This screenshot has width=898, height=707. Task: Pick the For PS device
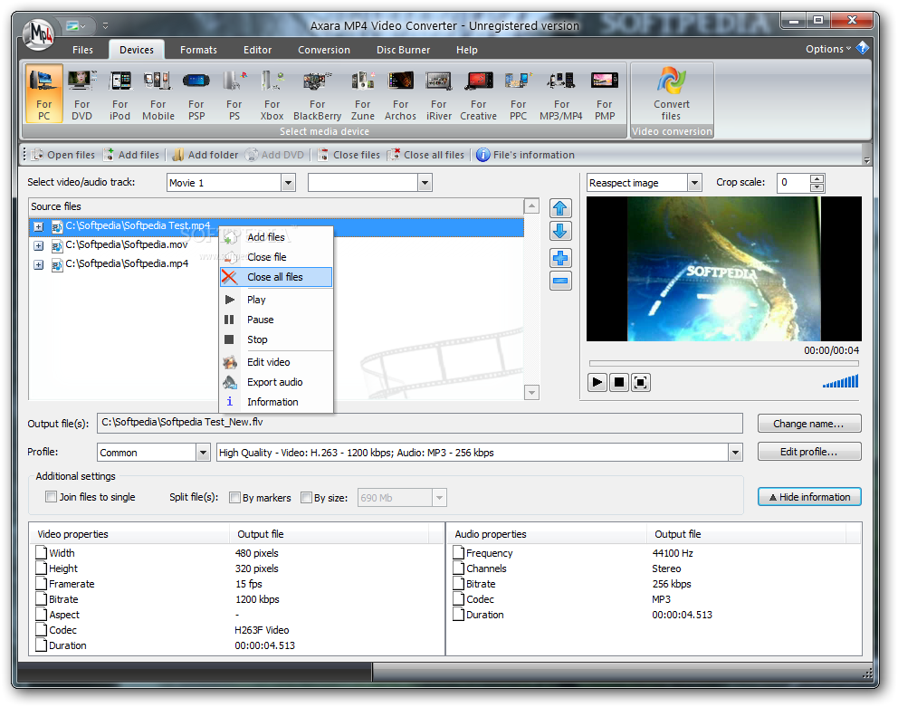point(234,94)
